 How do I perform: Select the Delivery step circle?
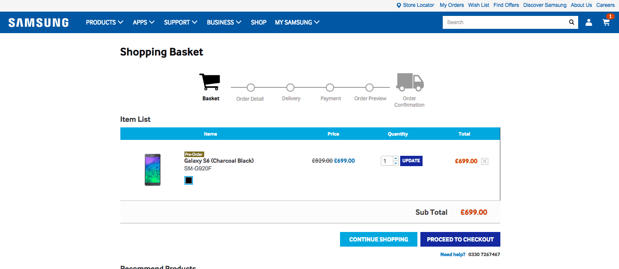point(290,88)
